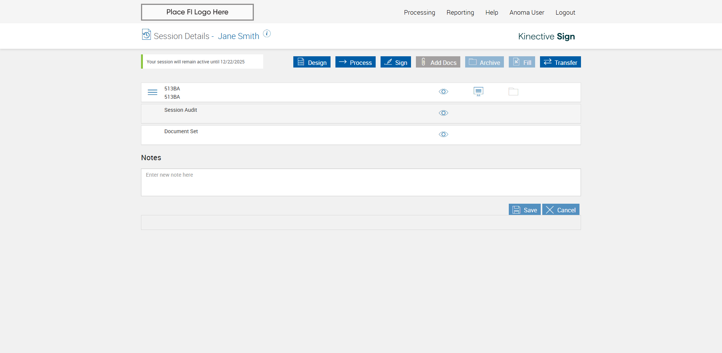The height and width of the screenshot is (353, 722).
Task: Click the Design button
Action: click(312, 62)
